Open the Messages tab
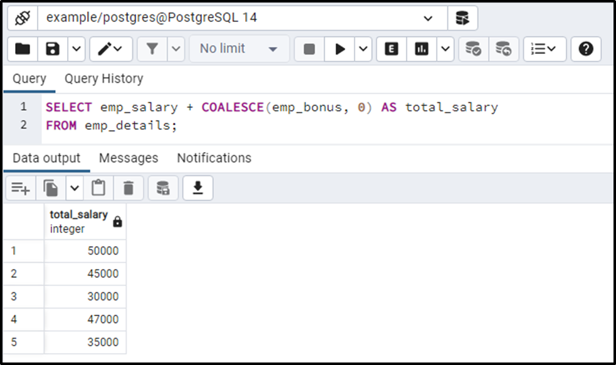Screen dimensions: 616x365 click(128, 158)
